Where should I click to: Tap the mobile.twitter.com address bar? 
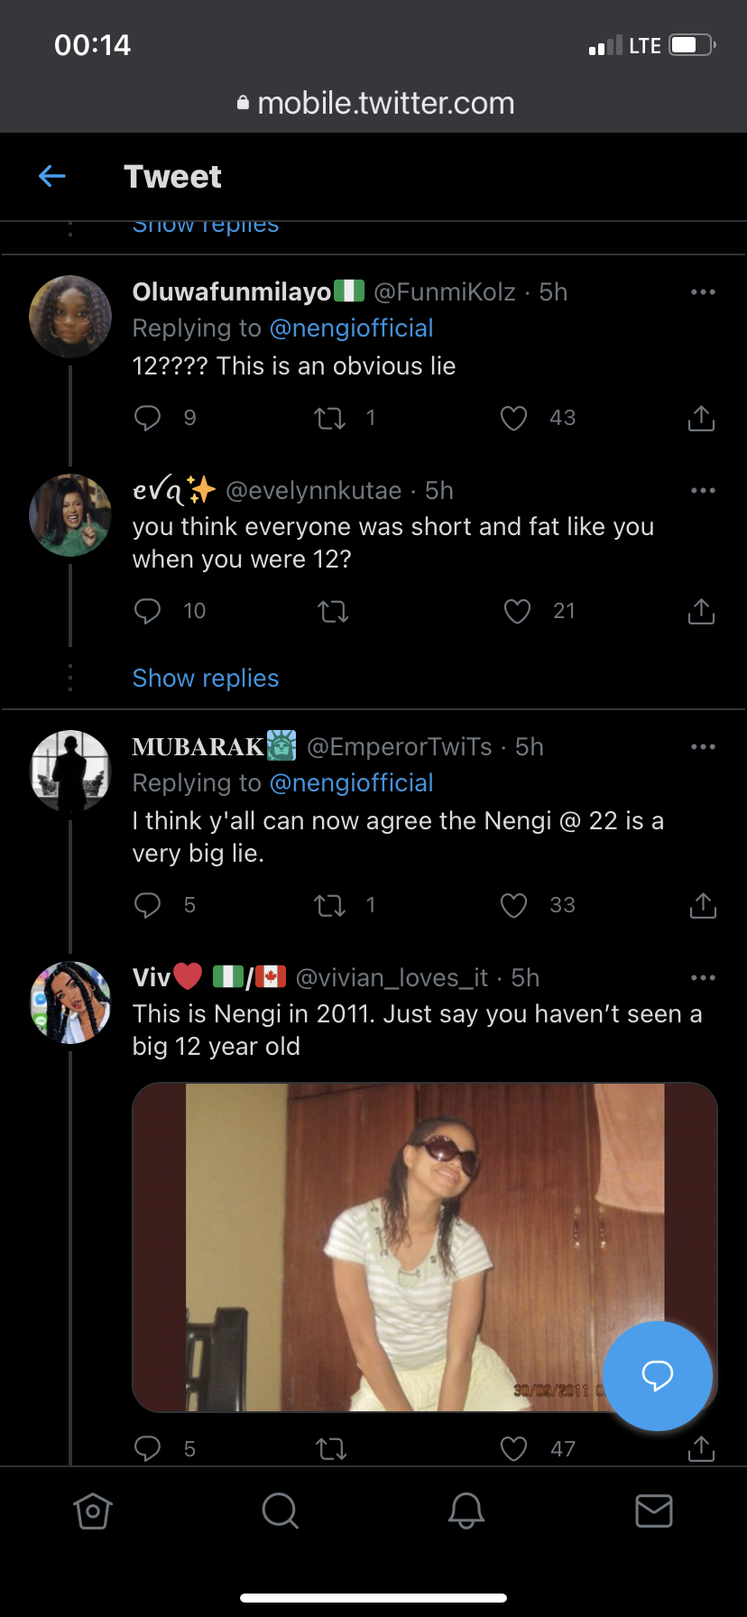373,103
